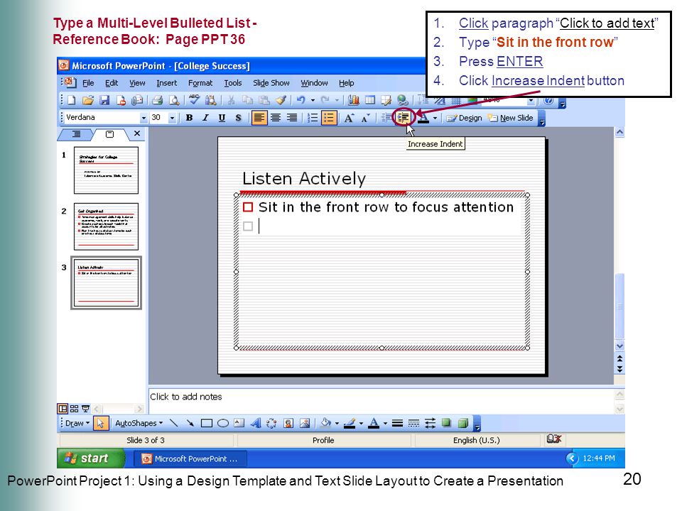Click the New Slide button
Viewport: 682px width, 511px height.
(511, 118)
